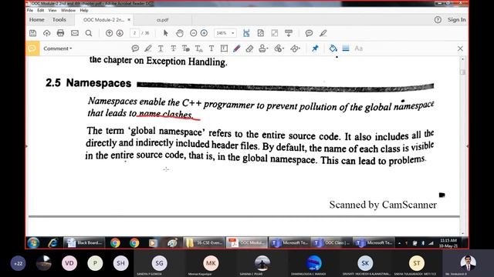Screen dimensions: 494x277
Task: Switch to the Tools tab
Action: [59, 19]
